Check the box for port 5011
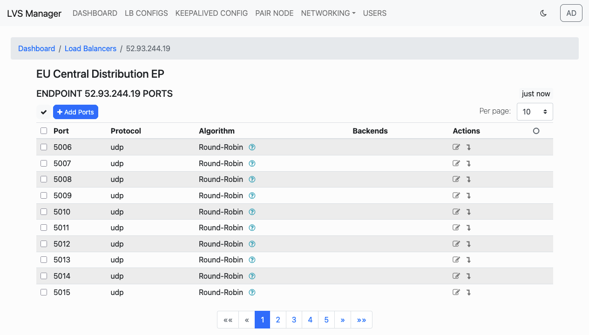This screenshot has width=589, height=335. coord(44,228)
